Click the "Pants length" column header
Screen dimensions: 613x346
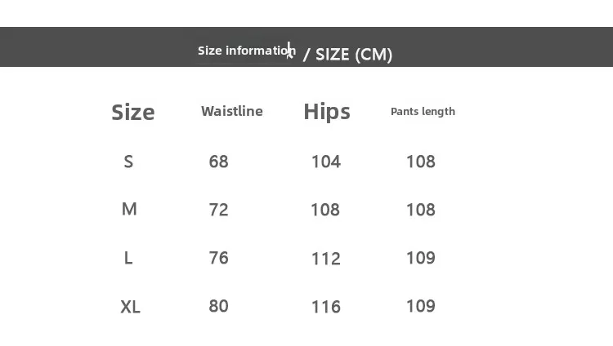point(423,111)
